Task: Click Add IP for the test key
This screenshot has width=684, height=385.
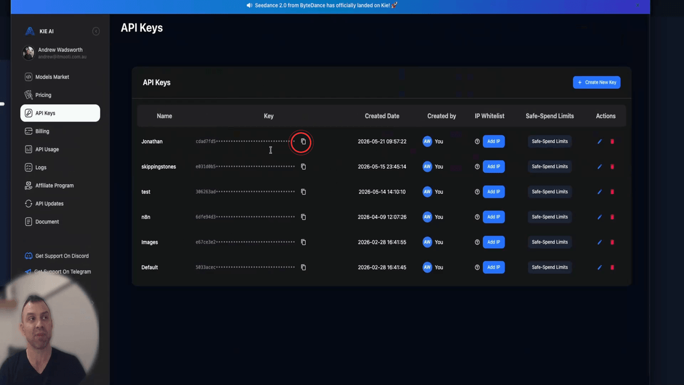Action: coord(494,192)
